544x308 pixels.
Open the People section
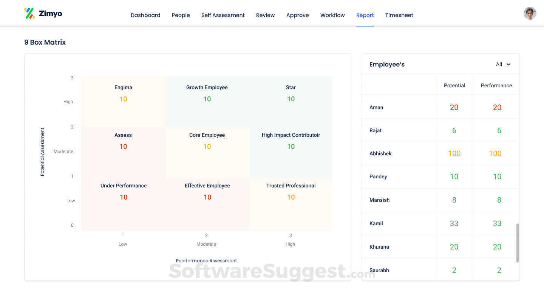point(181,15)
